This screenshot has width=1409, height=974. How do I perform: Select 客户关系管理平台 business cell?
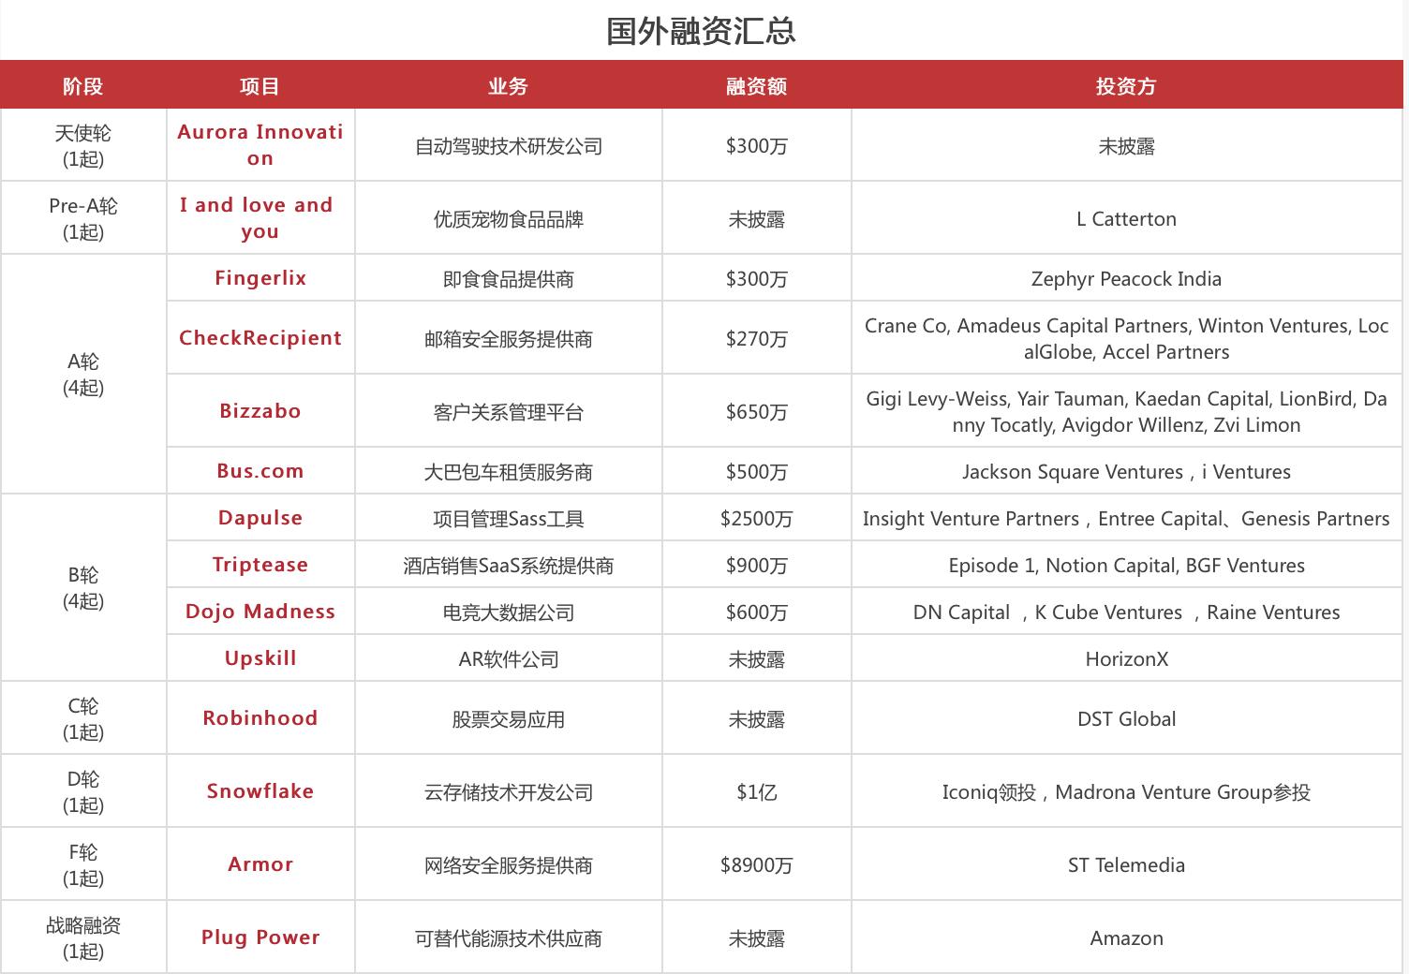tap(509, 413)
